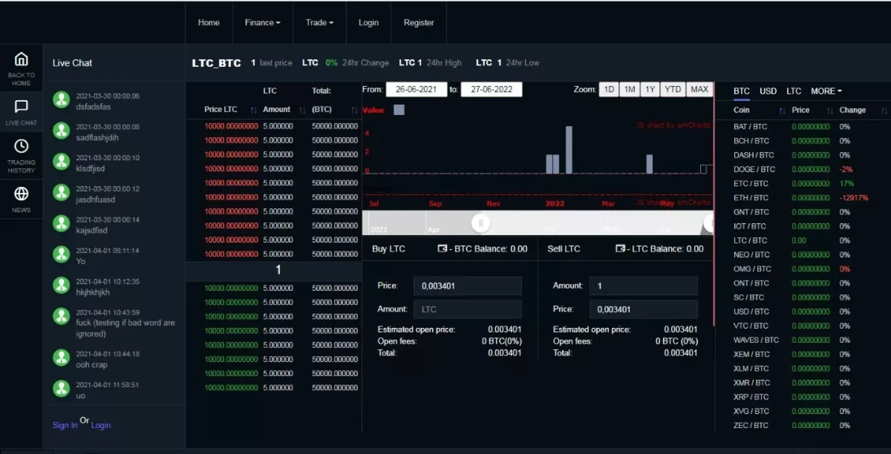This screenshot has height=454, width=891.
Task: Go to the Register menu item
Action: pyautogui.click(x=419, y=23)
